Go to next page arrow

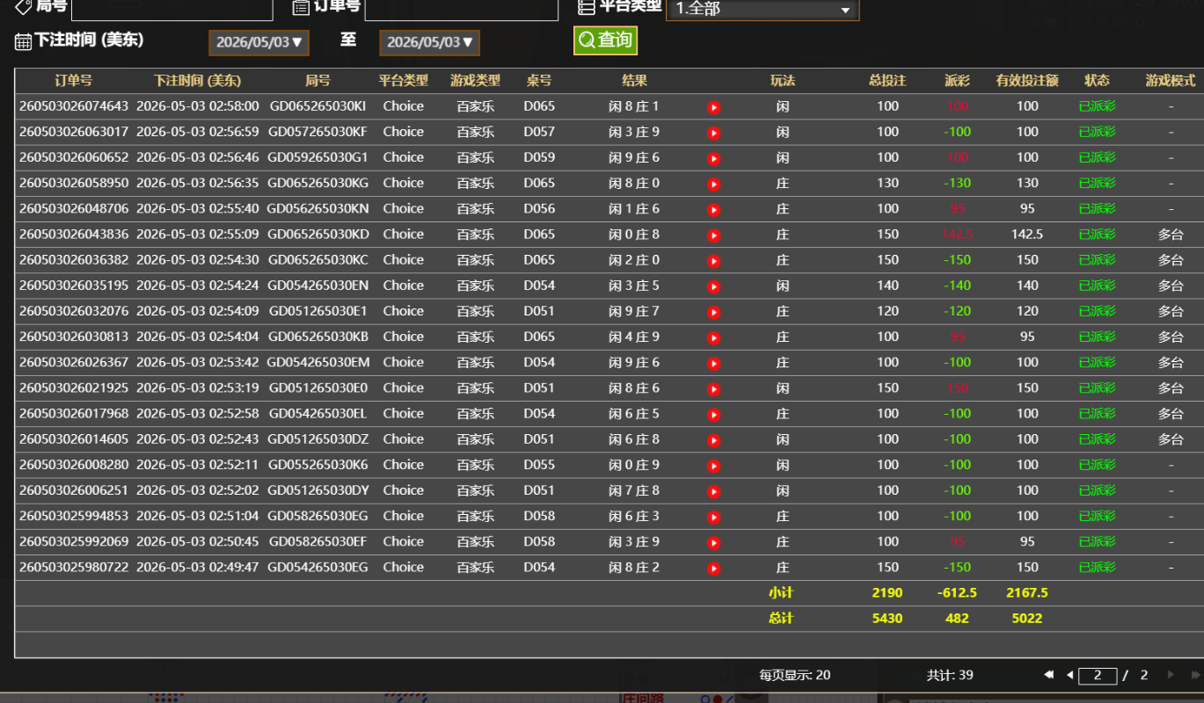pos(1171,675)
